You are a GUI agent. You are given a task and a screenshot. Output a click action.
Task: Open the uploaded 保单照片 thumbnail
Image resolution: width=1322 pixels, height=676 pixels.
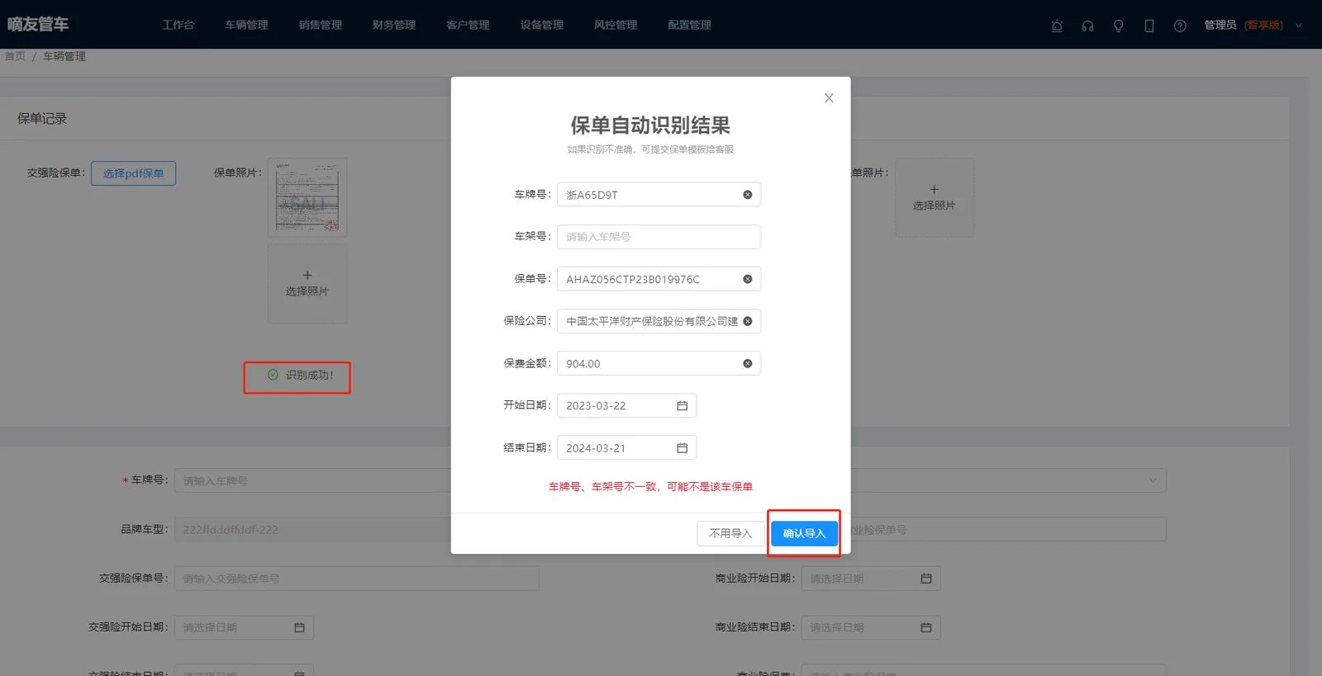[307, 197]
